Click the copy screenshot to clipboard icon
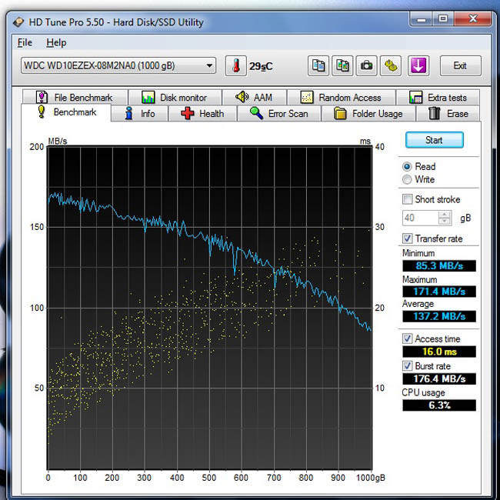500x500 pixels. coord(342,65)
